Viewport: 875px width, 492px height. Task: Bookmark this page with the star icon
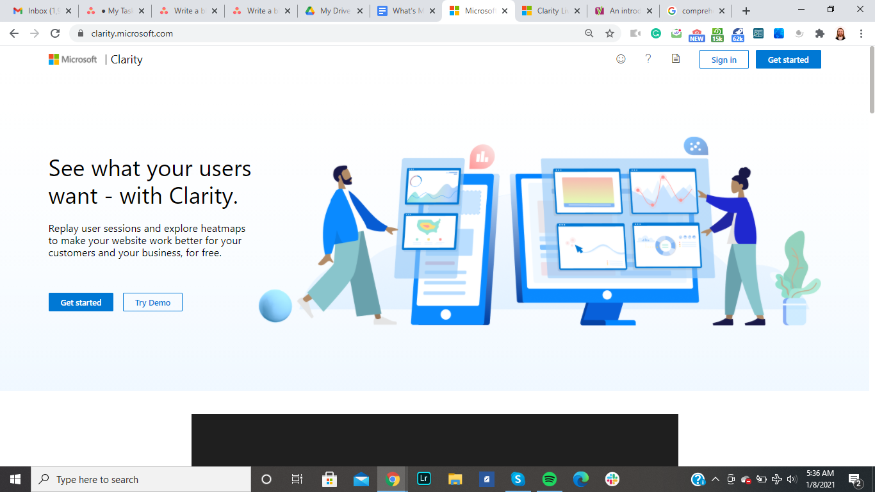click(610, 33)
